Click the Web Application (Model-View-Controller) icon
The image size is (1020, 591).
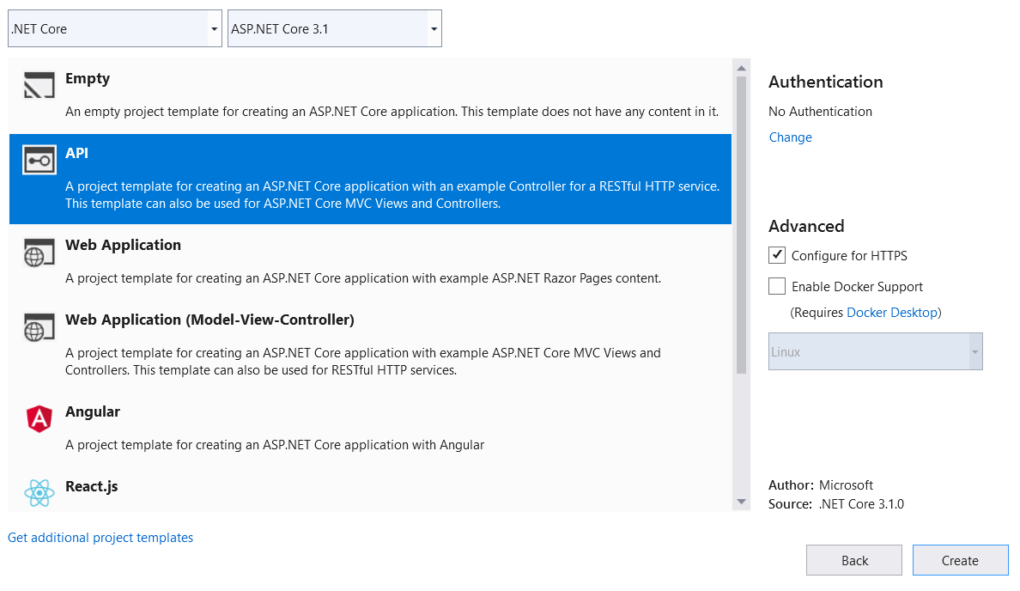tap(38, 326)
